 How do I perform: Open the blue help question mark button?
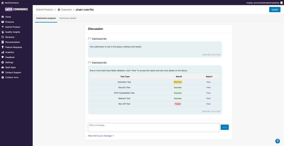point(278,141)
